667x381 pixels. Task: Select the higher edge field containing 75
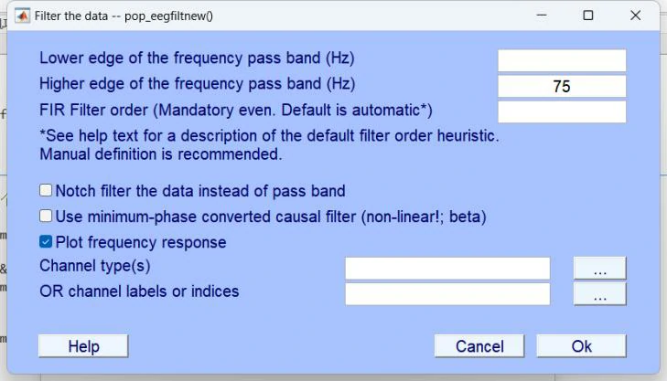[562, 86]
